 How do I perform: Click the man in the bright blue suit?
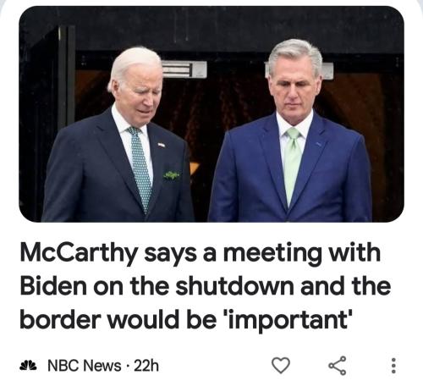pyautogui.click(x=290, y=133)
